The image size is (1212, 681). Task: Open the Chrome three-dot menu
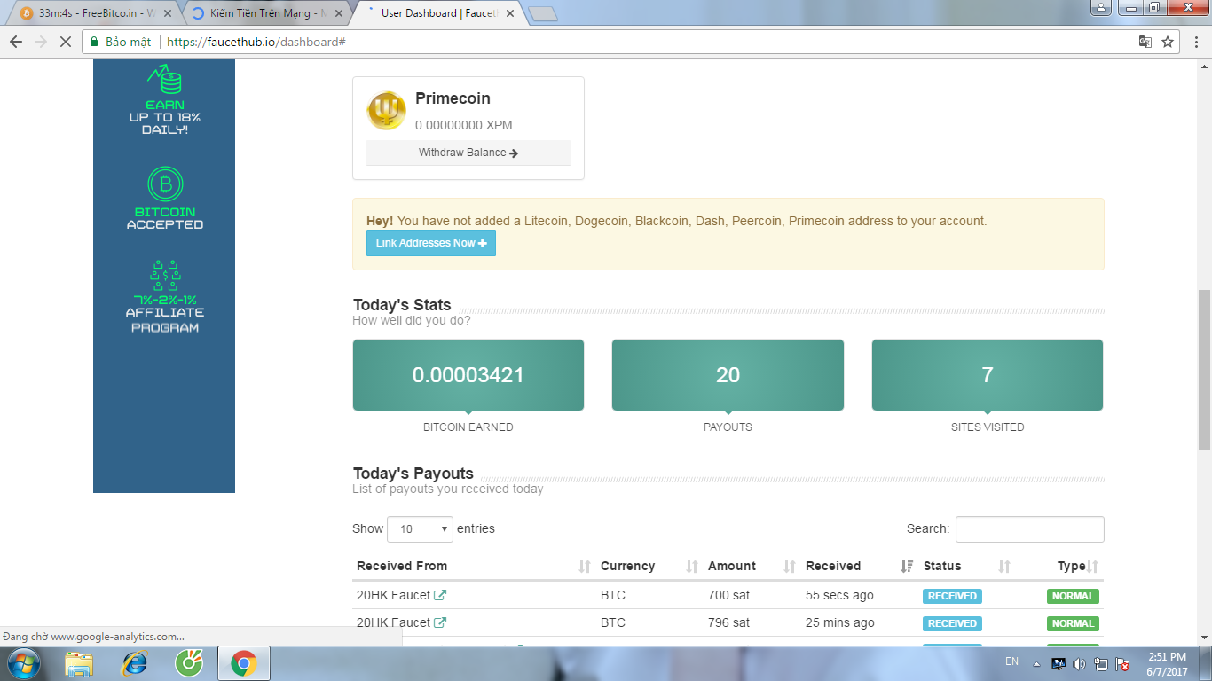point(1195,42)
